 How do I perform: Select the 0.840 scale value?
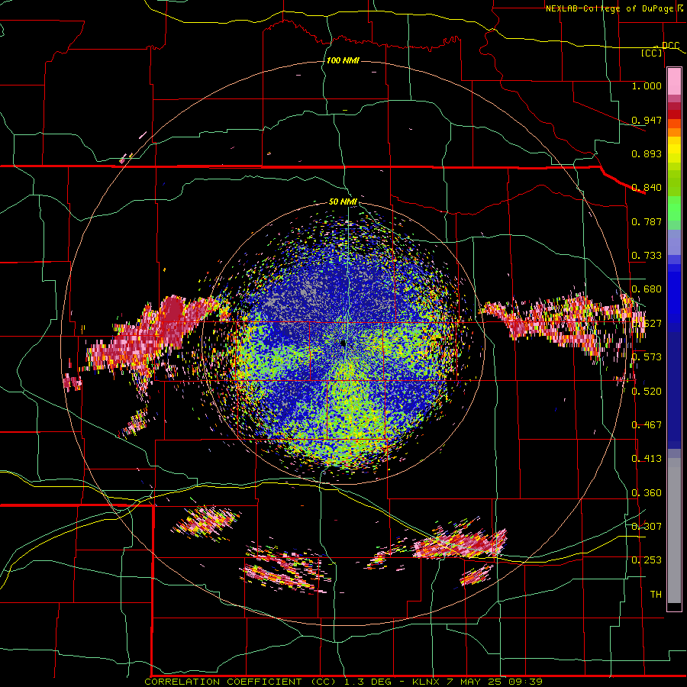[x=647, y=188]
